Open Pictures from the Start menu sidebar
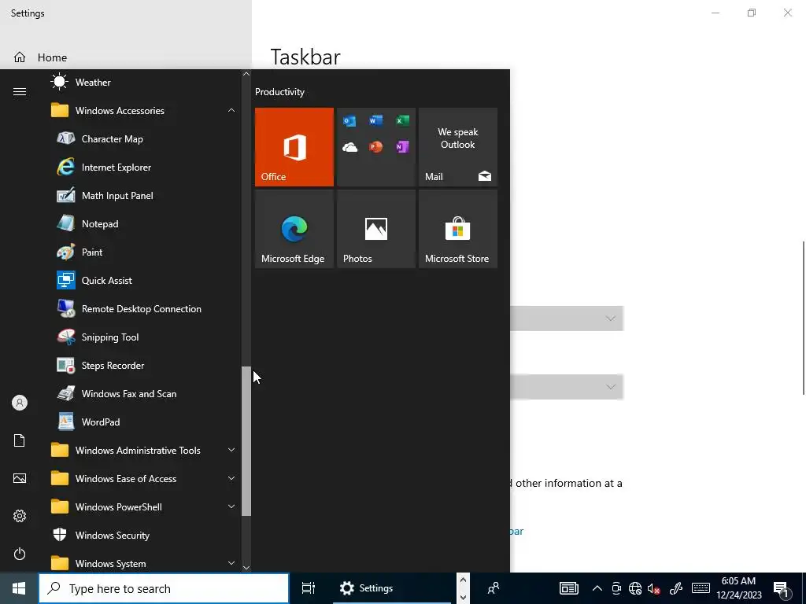806x604 pixels. pos(20,478)
